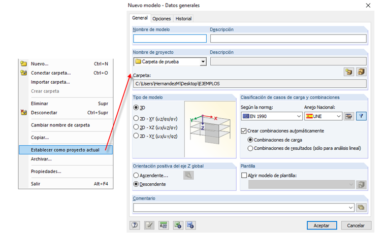This screenshot has width=386, height=233.
Task: Choose Importar carpeta... menu entry
Action: [x=66, y=82]
